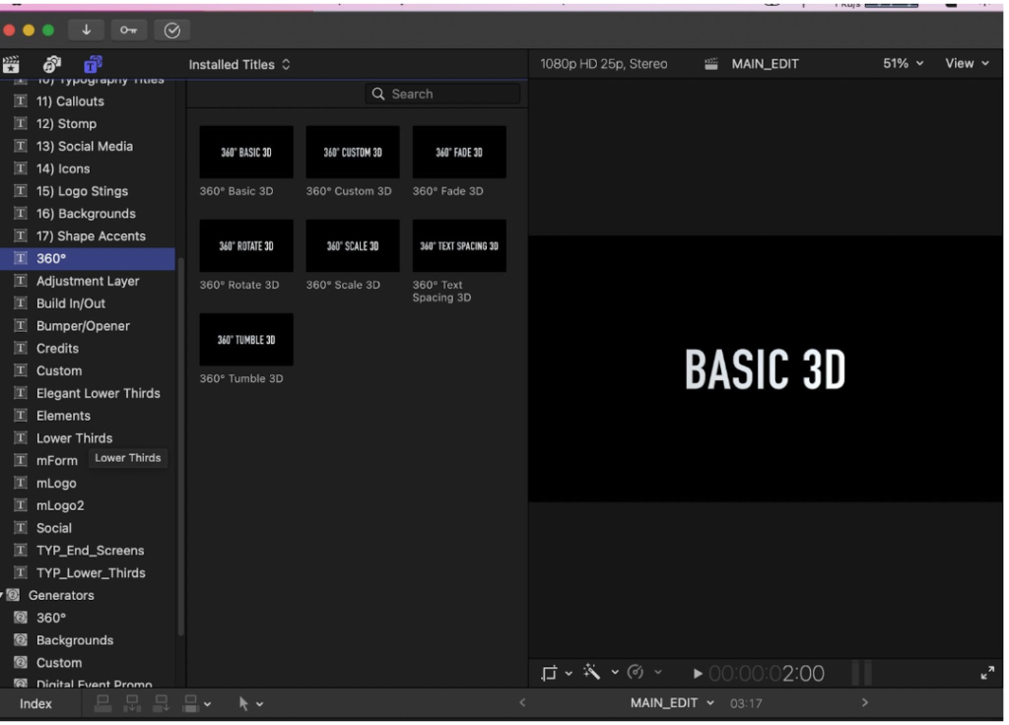Select the Elegant Lower Thirds category
The height and width of the screenshot is (725, 1009).
[88, 393]
